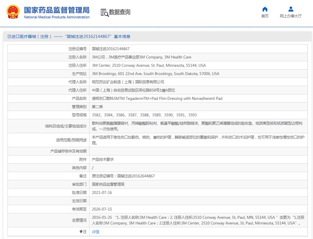Click the 批准日期 row label
This screenshot has width=313, height=239.
79,193
